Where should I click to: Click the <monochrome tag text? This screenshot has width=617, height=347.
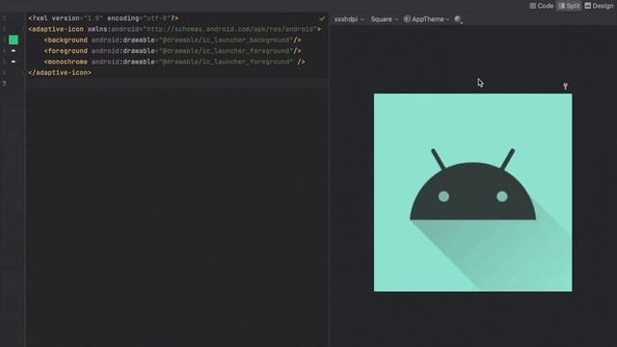click(x=66, y=62)
